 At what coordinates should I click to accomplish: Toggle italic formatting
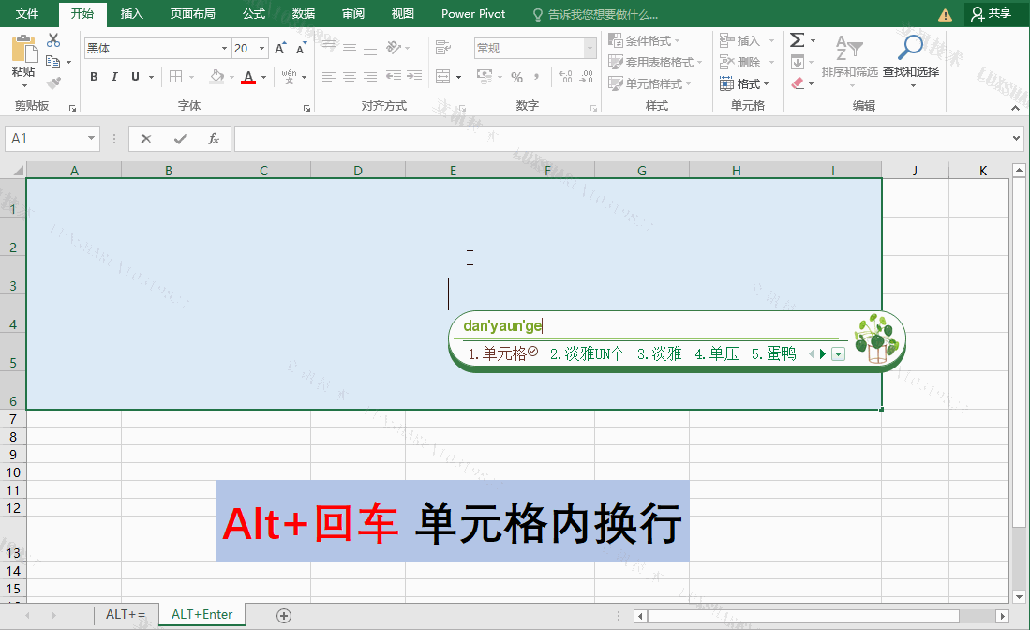[x=113, y=76]
